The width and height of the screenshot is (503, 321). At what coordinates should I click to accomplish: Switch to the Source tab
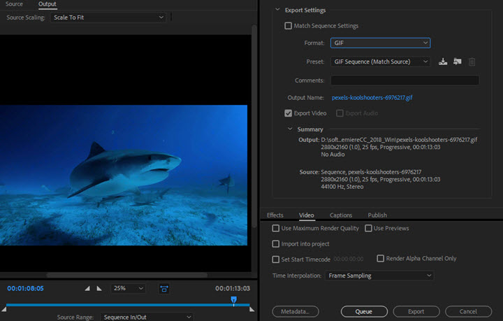click(14, 4)
